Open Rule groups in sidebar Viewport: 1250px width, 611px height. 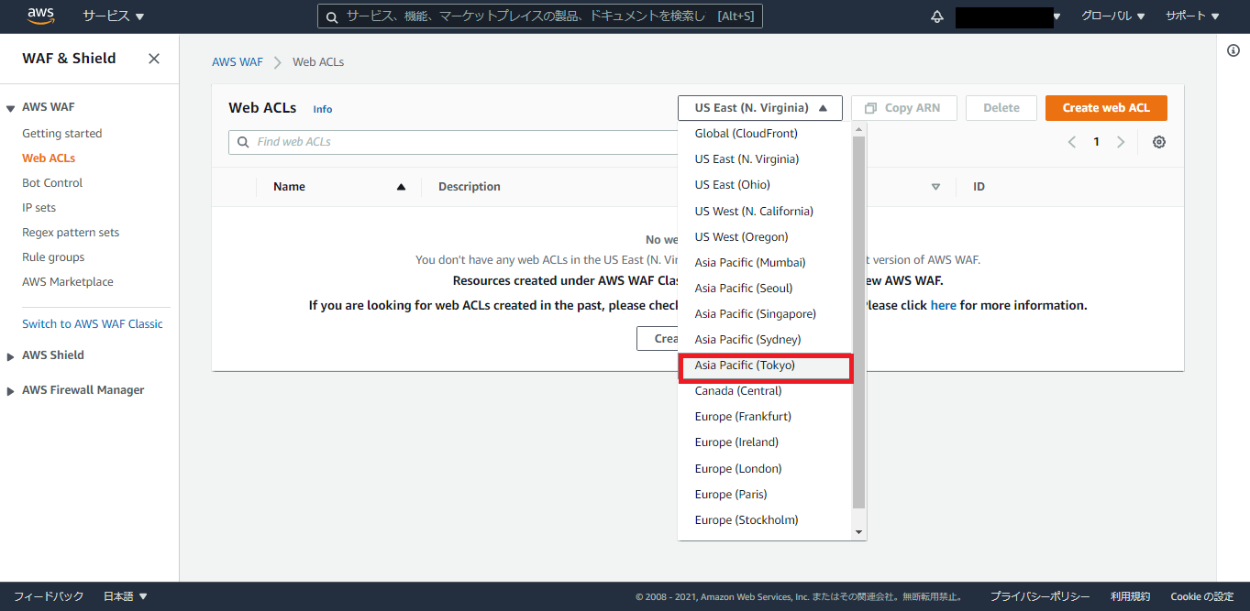53,257
